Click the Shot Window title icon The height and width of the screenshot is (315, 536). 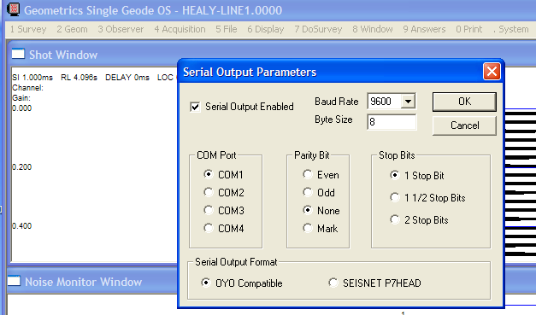pos(18,54)
